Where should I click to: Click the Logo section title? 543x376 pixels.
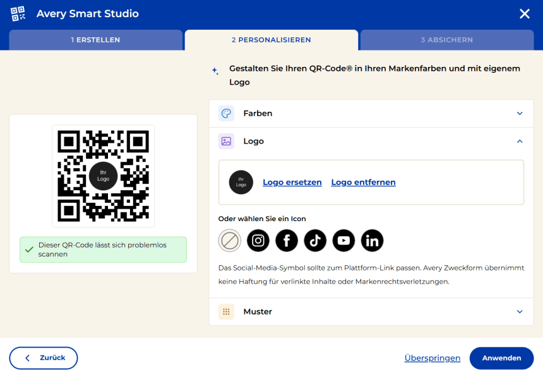click(x=253, y=142)
